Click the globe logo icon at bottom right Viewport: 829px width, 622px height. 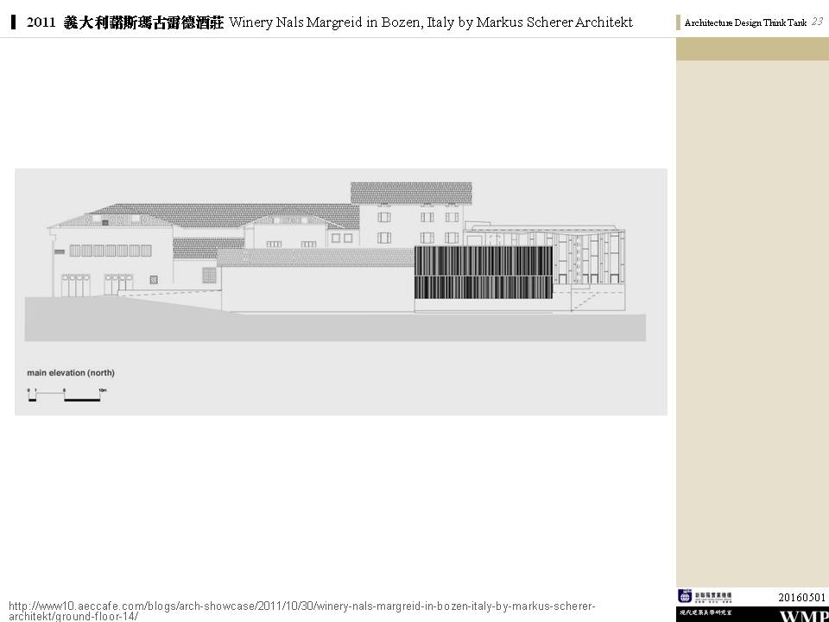coord(685,595)
